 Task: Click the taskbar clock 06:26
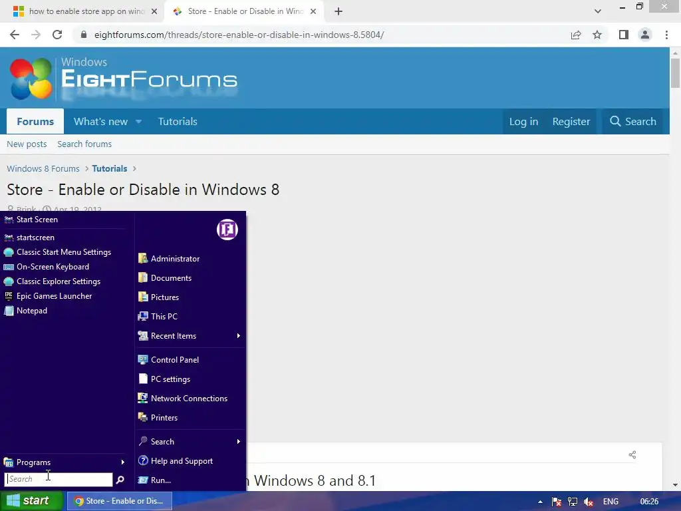tap(649, 502)
